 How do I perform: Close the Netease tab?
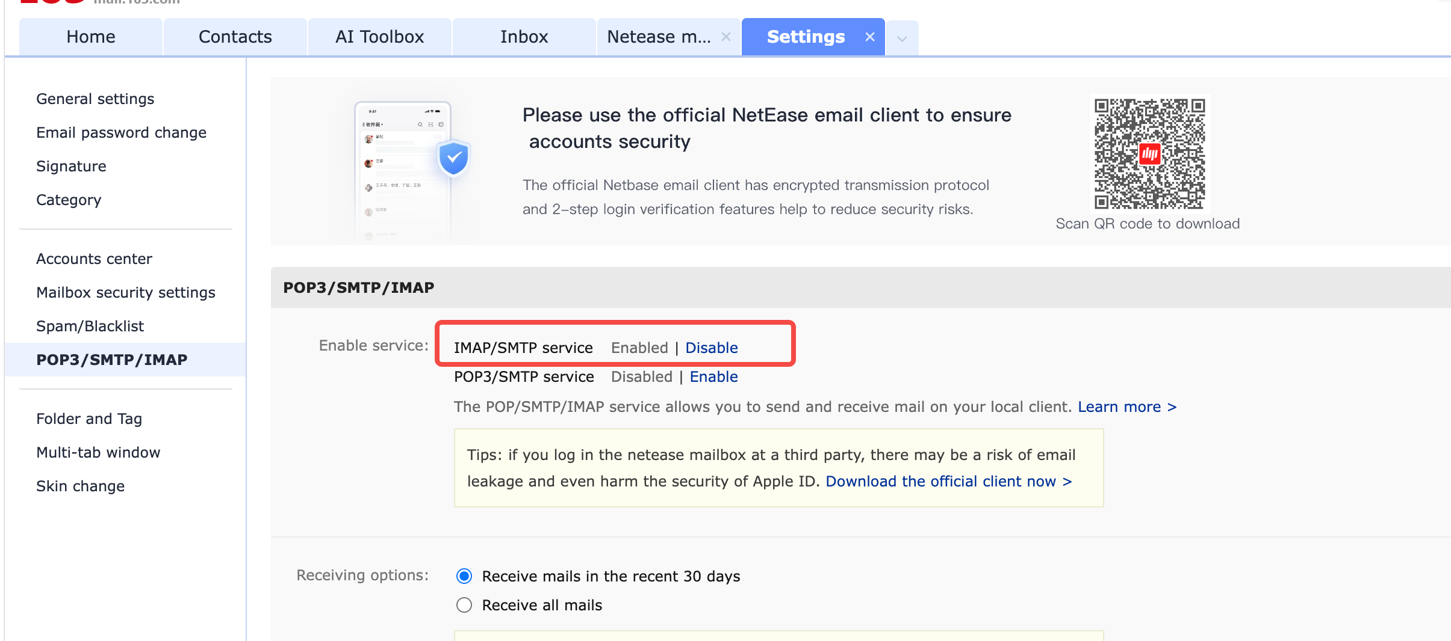[x=725, y=37]
